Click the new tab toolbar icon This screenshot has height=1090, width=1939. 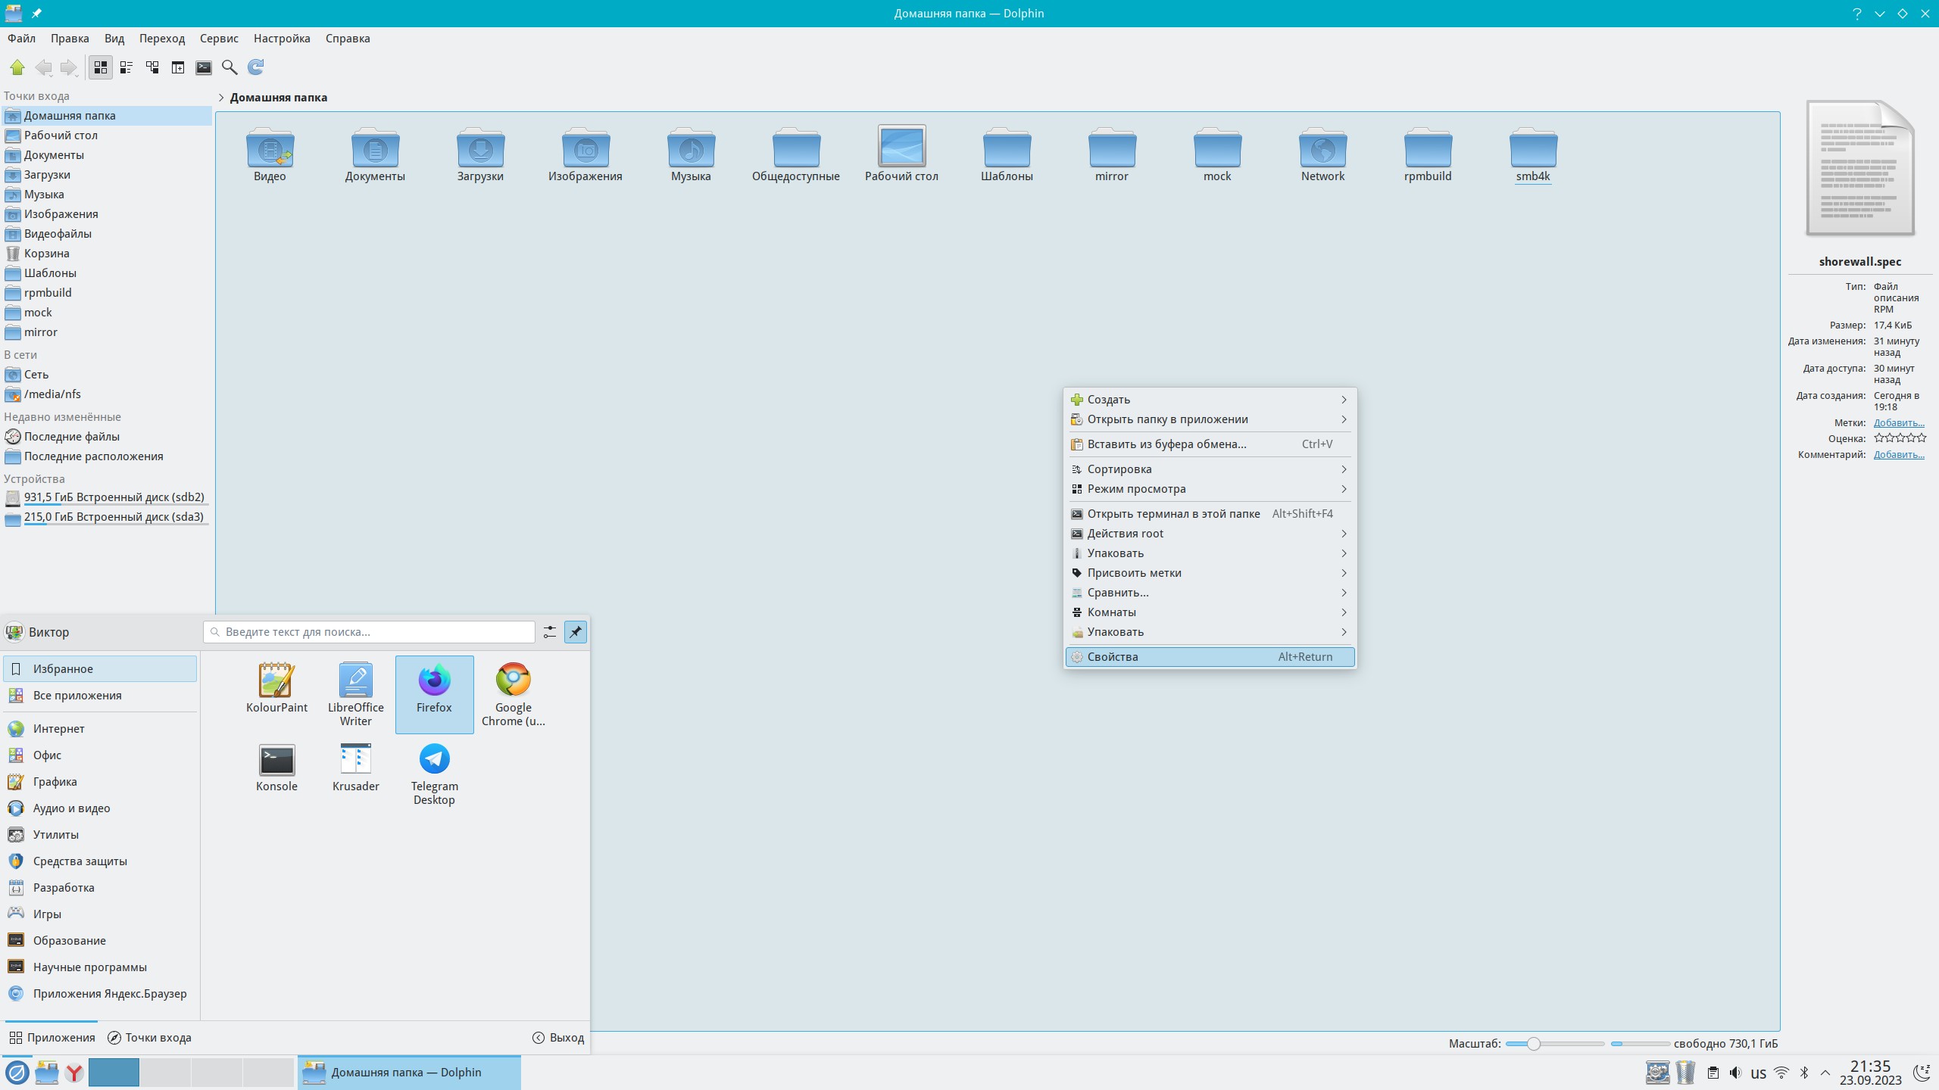pyautogui.click(x=178, y=67)
